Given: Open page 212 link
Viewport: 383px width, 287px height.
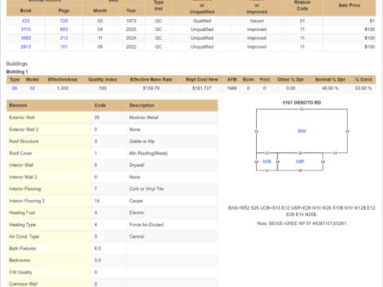Looking at the screenshot, I should [64, 38].
